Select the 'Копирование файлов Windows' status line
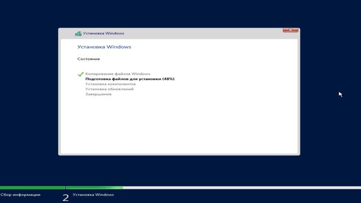 click(118, 74)
